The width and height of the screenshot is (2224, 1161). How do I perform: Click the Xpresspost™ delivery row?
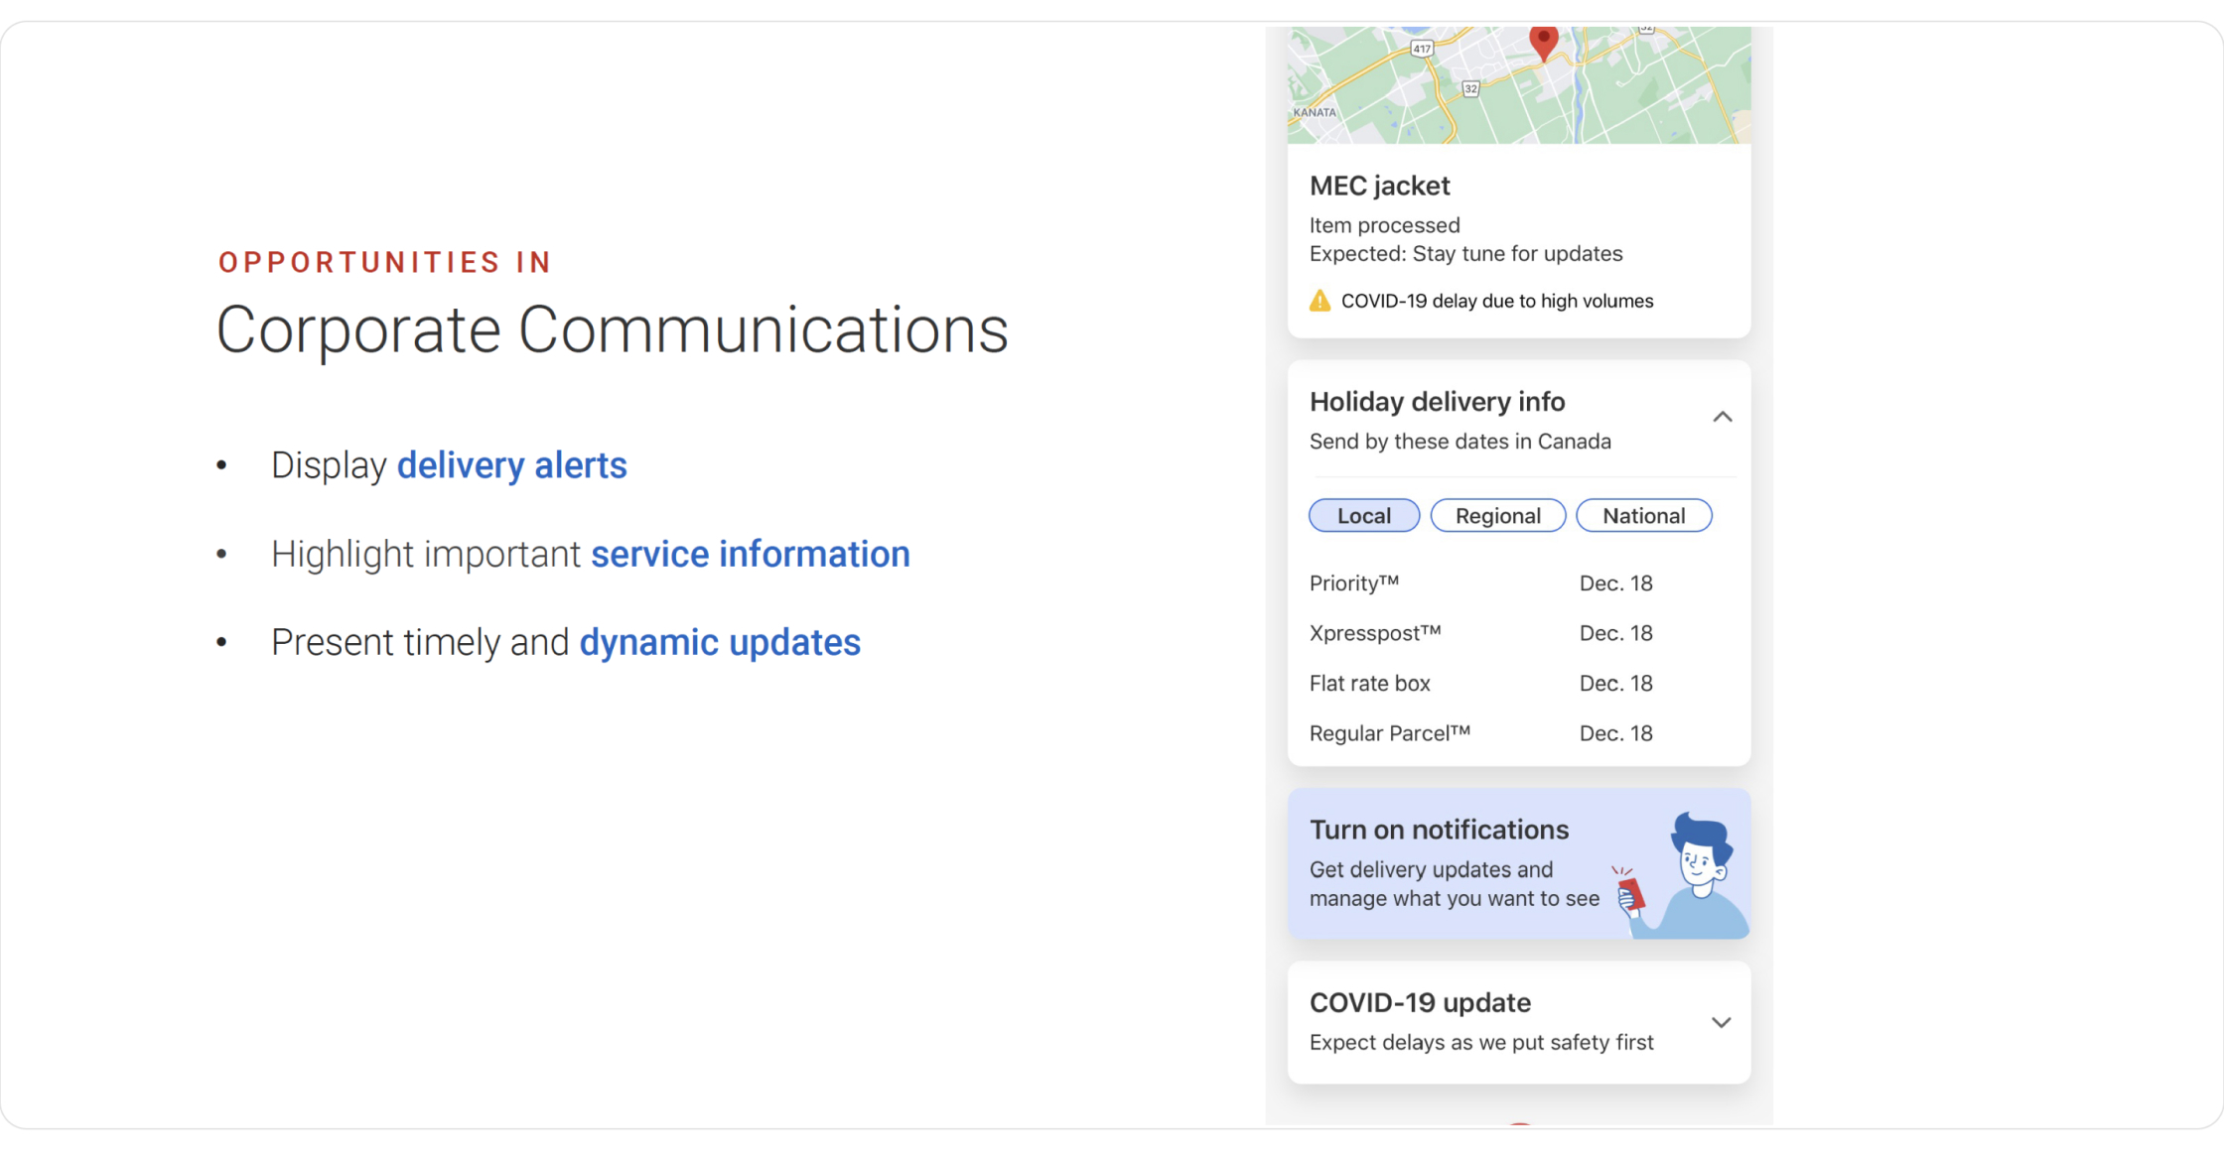coord(1479,633)
